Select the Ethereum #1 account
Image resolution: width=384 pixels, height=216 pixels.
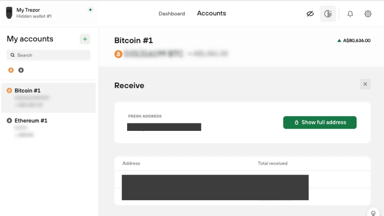click(48, 127)
